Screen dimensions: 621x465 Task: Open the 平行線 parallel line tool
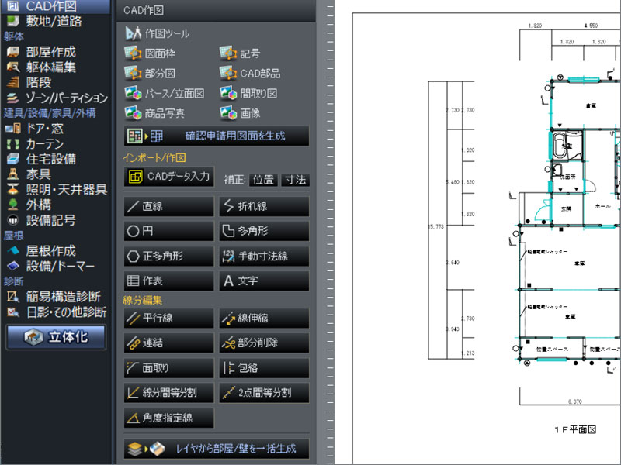point(168,318)
